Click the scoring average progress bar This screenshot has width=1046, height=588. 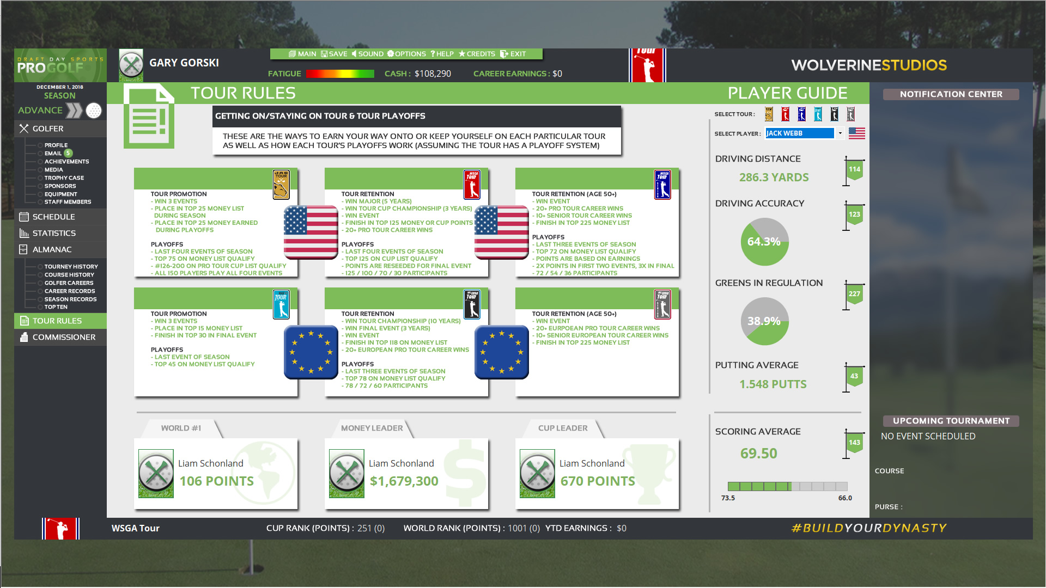coord(787,485)
